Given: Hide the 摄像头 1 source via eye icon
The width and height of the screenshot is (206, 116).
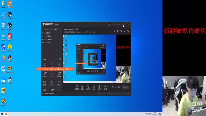Looking at the screenshot, I should [43, 36].
